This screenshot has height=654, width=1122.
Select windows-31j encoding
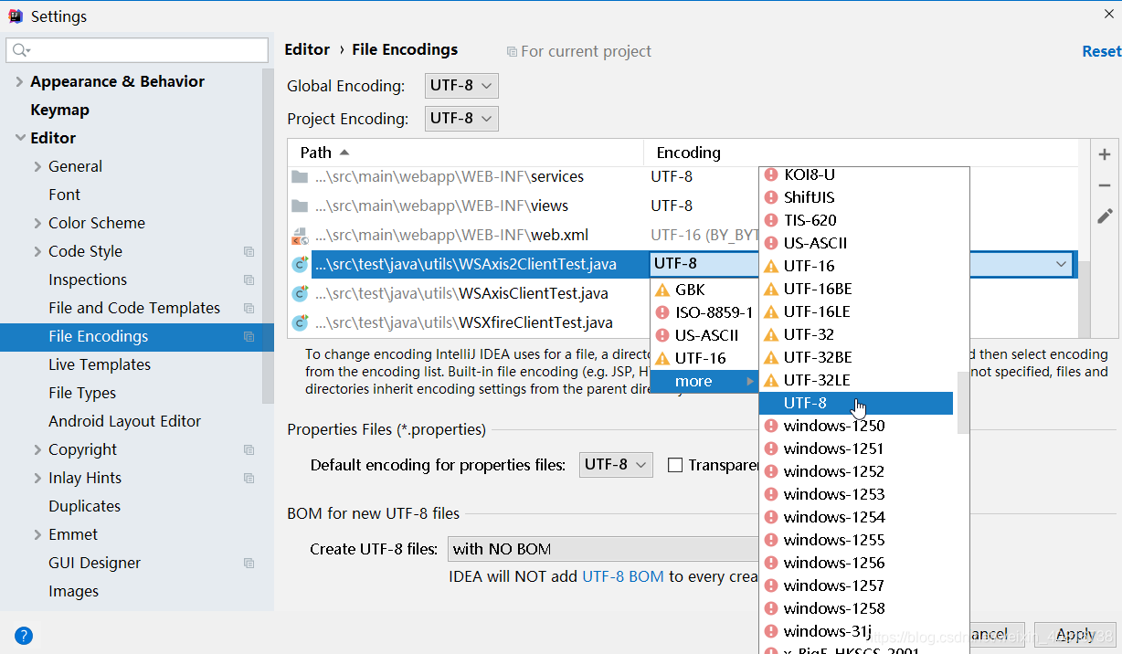coord(856,631)
